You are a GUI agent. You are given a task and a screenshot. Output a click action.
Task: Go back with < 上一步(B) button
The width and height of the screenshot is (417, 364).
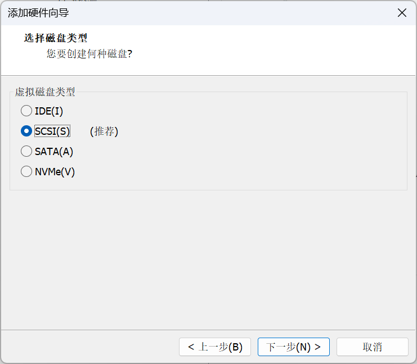(215, 347)
